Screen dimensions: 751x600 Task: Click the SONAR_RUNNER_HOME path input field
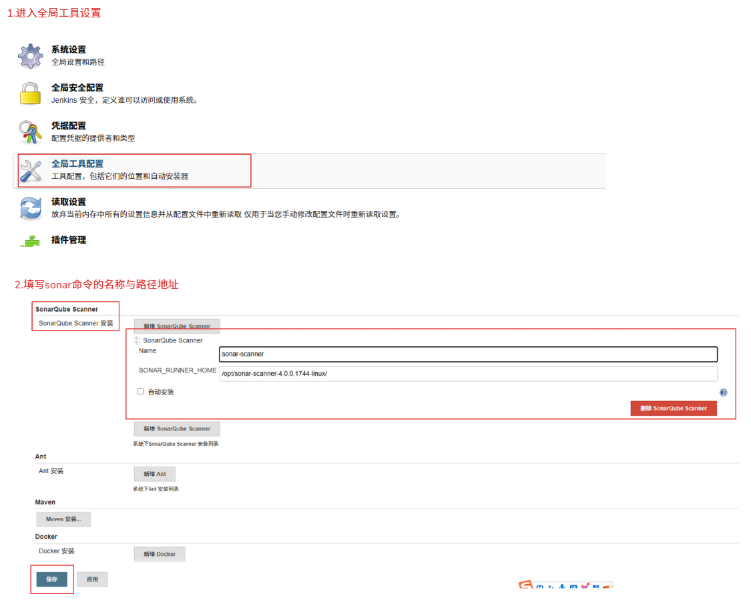point(468,374)
